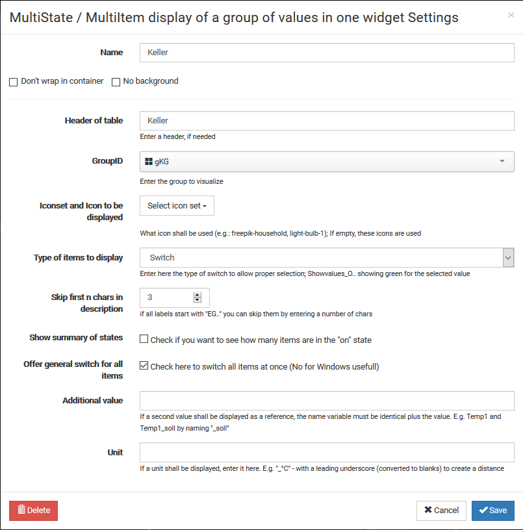The height and width of the screenshot is (530, 523).
Task: Close the settings dialog with X
Action: (x=511, y=15)
